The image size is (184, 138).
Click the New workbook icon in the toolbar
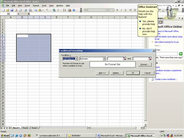pyautogui.click(x=3, y=10)
